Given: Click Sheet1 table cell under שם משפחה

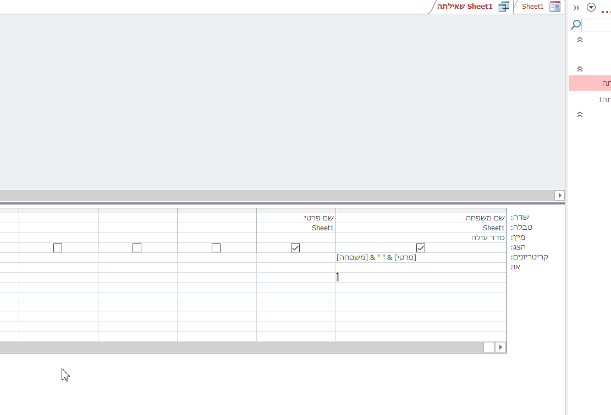Looking at the screenshot, I should [x=421, y=228].
